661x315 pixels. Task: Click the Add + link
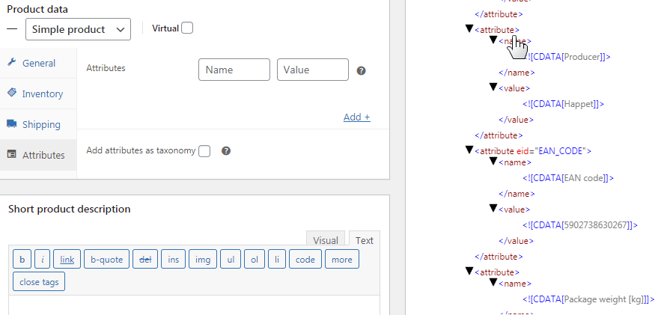click(x=357, y=117)
